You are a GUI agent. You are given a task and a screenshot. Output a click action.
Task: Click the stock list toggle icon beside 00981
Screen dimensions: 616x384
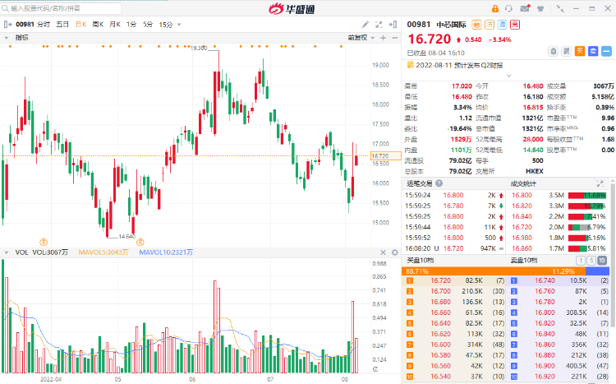tap(7, 25)
